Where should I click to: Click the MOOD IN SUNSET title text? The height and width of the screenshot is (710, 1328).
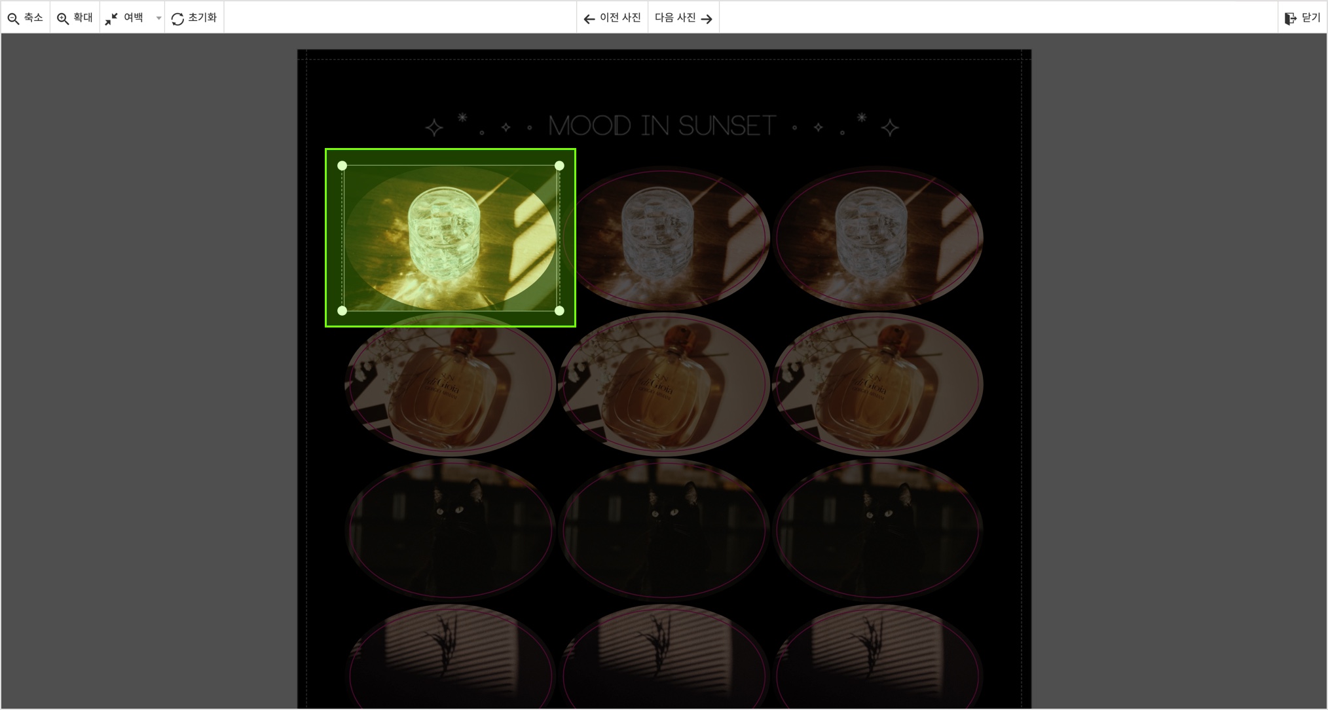[x=662, y=126]
